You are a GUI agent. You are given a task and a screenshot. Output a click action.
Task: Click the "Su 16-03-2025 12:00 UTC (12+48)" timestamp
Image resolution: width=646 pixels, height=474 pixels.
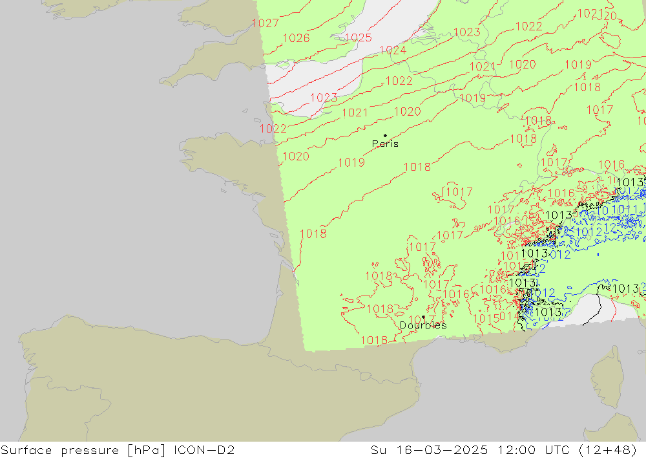503,450
